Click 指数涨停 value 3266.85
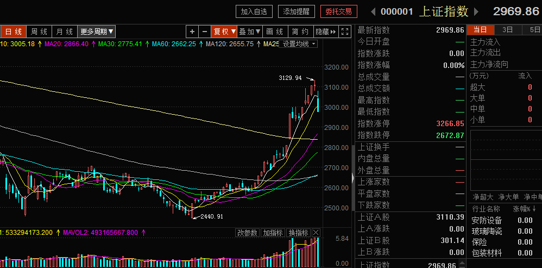The height and width of the screenshot is (268, 542). tap(450, 123)
